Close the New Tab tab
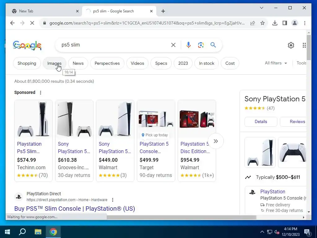317x238 pixels. click(x=77, y=11)
